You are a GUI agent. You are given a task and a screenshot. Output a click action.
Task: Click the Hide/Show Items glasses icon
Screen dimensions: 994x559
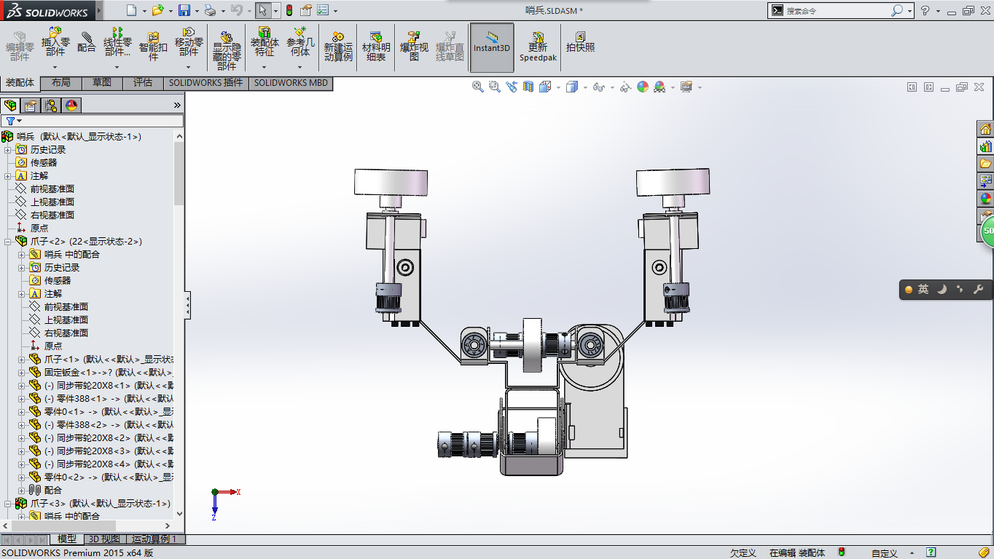(599, 87)
